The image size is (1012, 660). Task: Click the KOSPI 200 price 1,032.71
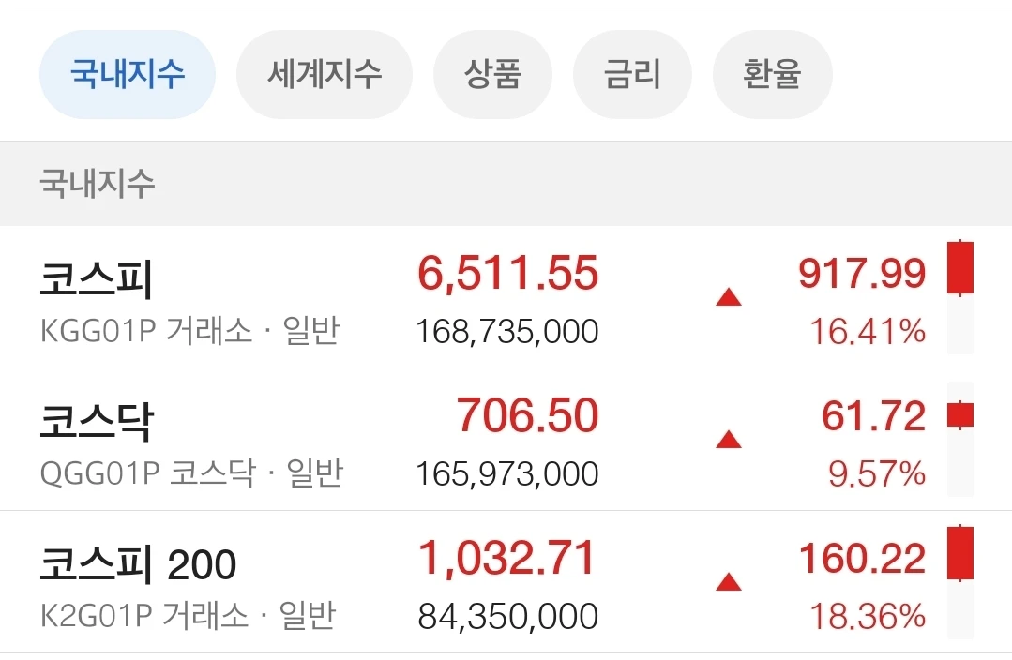click(x=506, y=558)
